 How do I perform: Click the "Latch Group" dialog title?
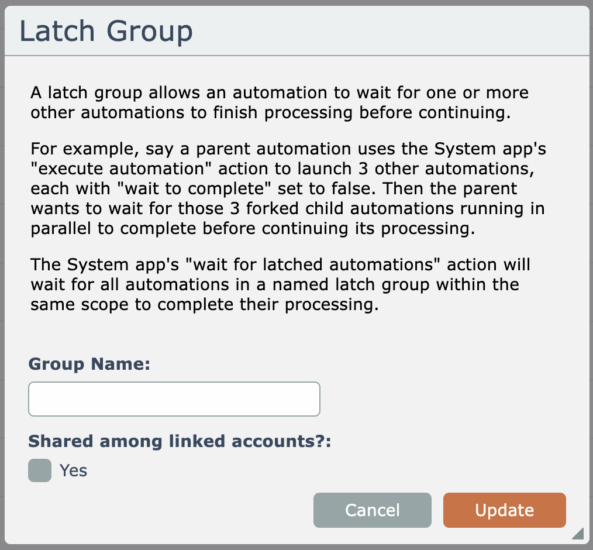(x=106, y=32)
